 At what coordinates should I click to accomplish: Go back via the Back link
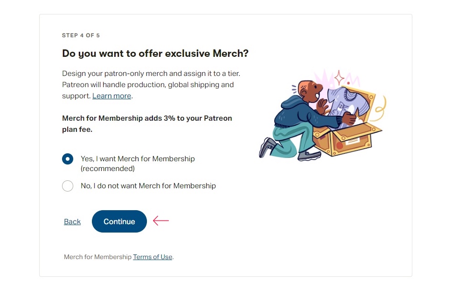[72, 222]
